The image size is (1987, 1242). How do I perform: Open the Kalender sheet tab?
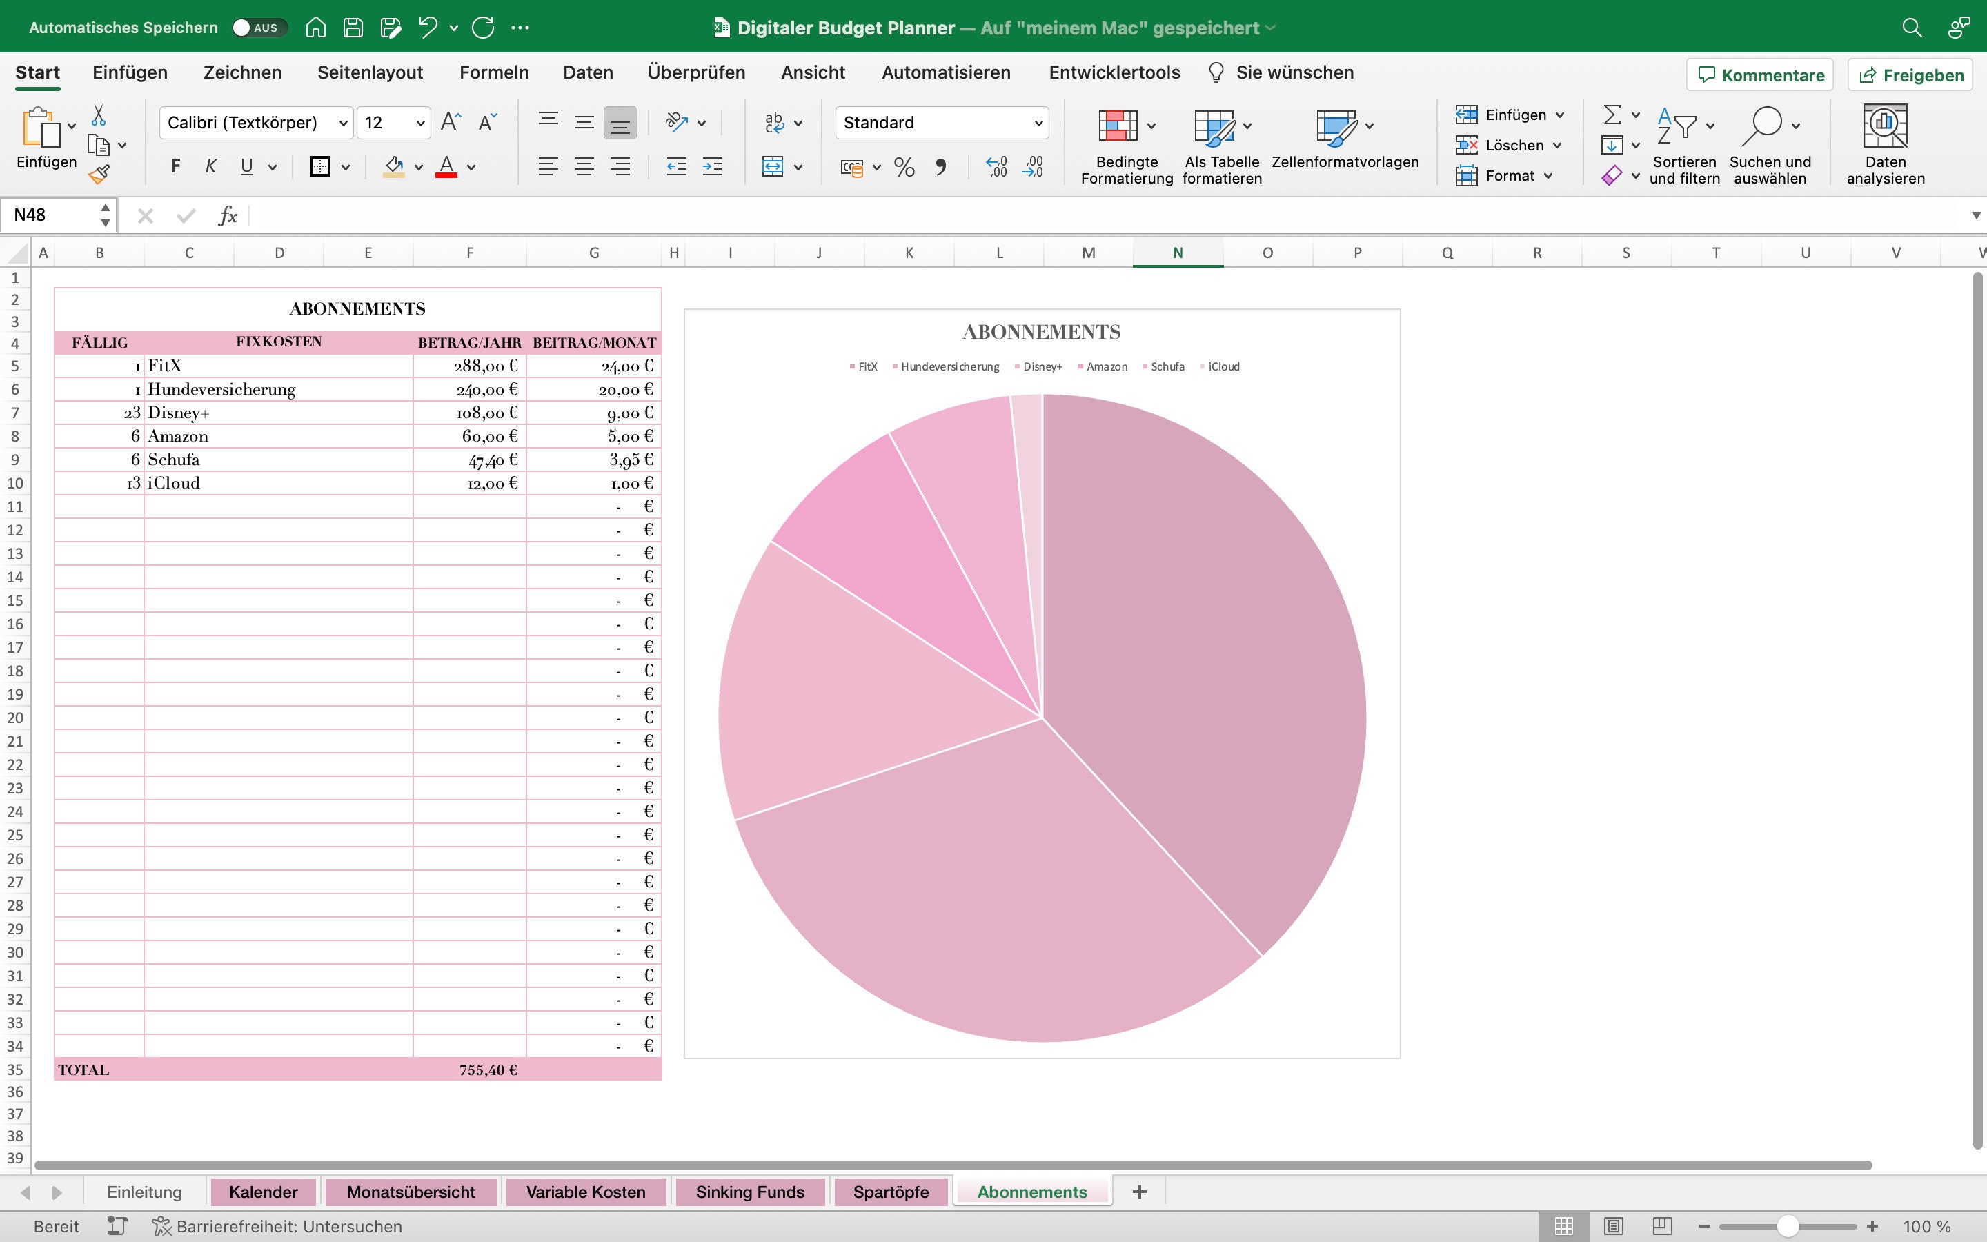tap(264, 1191)
